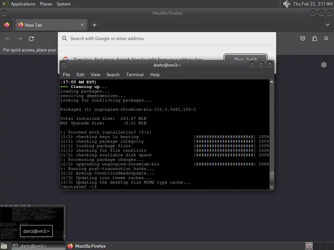Viewport: 334px width, 250px height.
Task: Click the volume speaker icon in panel
Action: (287, 4)
